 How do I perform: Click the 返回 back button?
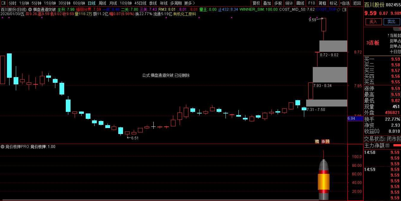357,3
